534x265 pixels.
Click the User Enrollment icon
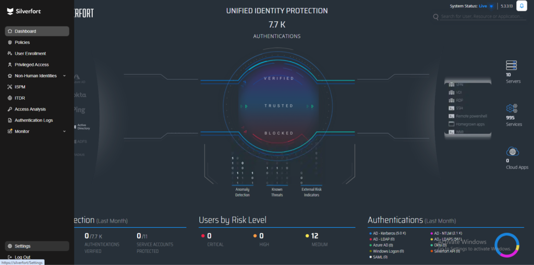(x=10, y=54)
